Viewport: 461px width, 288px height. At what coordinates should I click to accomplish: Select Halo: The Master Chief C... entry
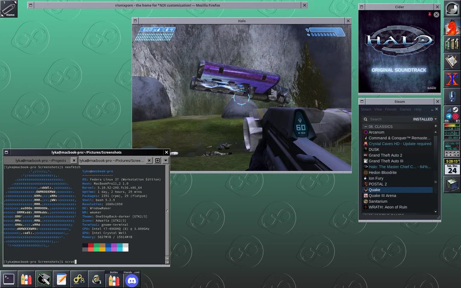398,167
